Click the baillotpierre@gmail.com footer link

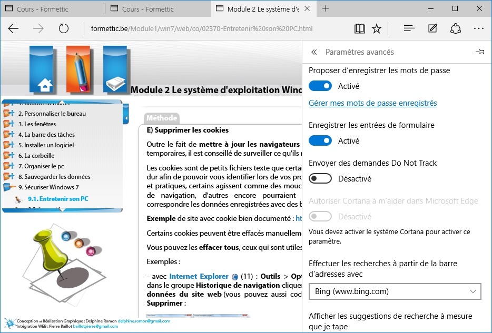coord(95,326)
